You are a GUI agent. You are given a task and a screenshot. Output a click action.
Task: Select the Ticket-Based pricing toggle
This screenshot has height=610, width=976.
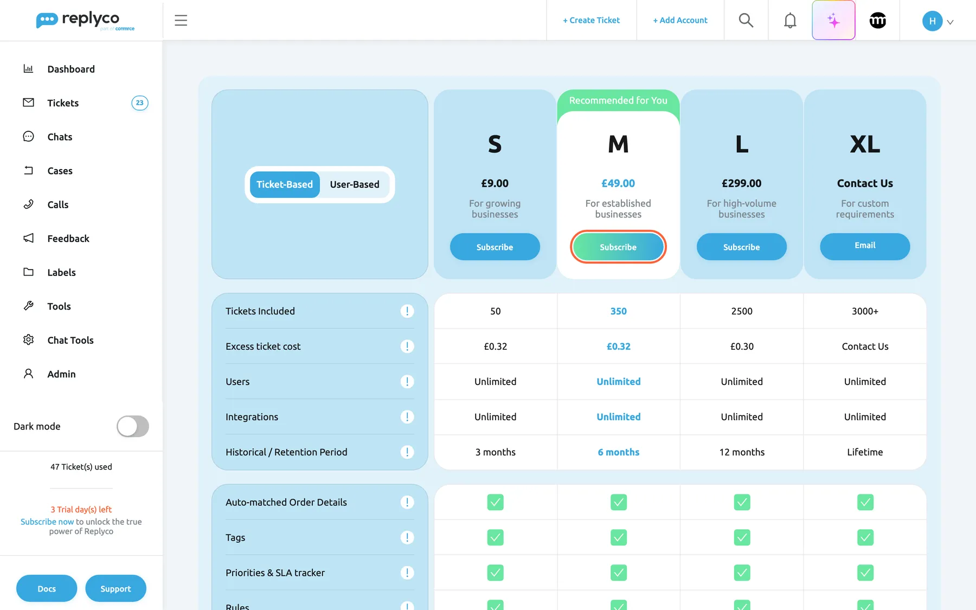(285, 184)
